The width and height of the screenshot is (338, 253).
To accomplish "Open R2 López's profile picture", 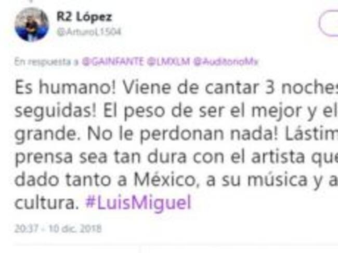I will (32, 24).
